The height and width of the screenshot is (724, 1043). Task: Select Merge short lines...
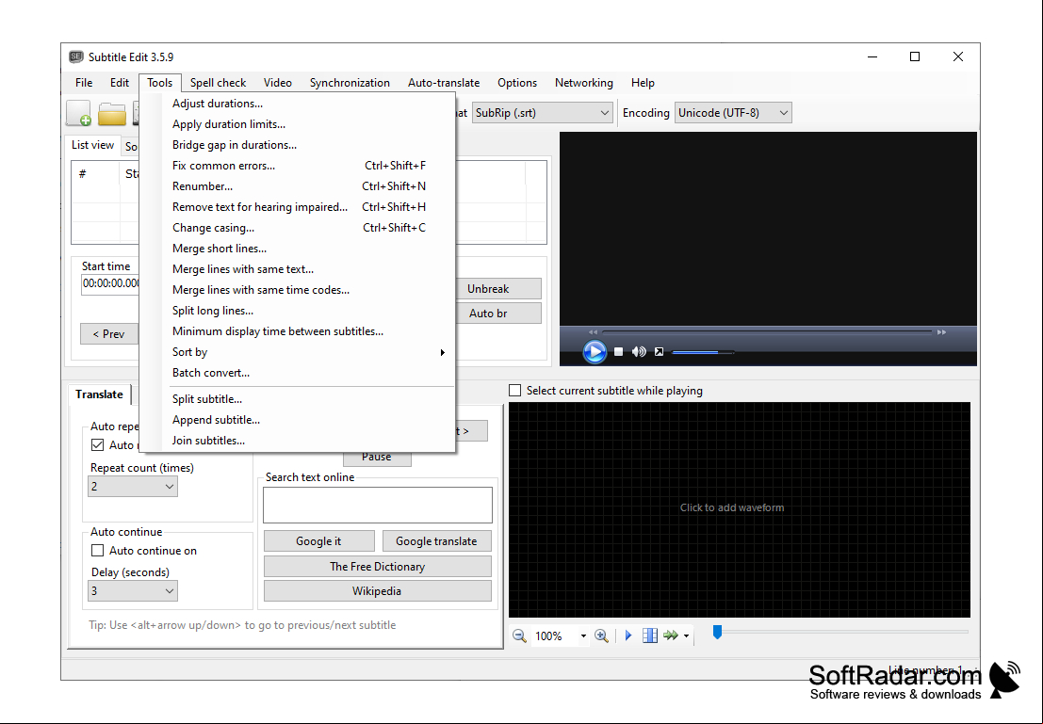[307, 249]
